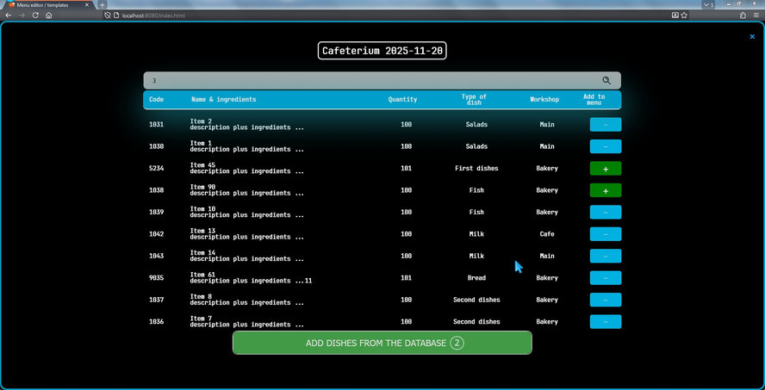Focus the dish search input field
The height and width of the screenshot is (390, 765).
(x=370, y=80)
